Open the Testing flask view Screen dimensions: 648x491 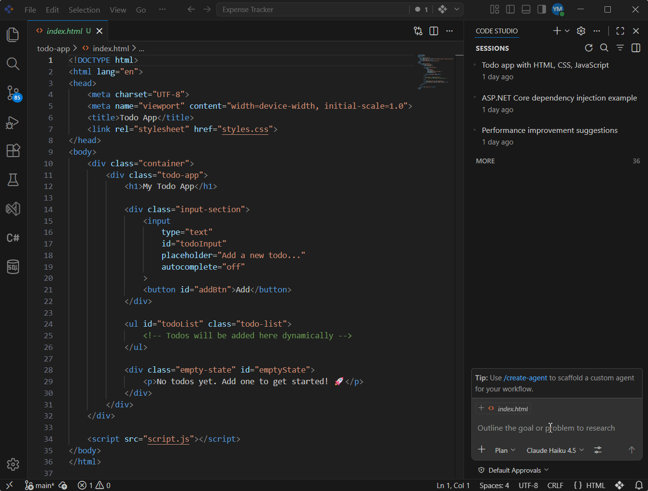pos(13,180)
